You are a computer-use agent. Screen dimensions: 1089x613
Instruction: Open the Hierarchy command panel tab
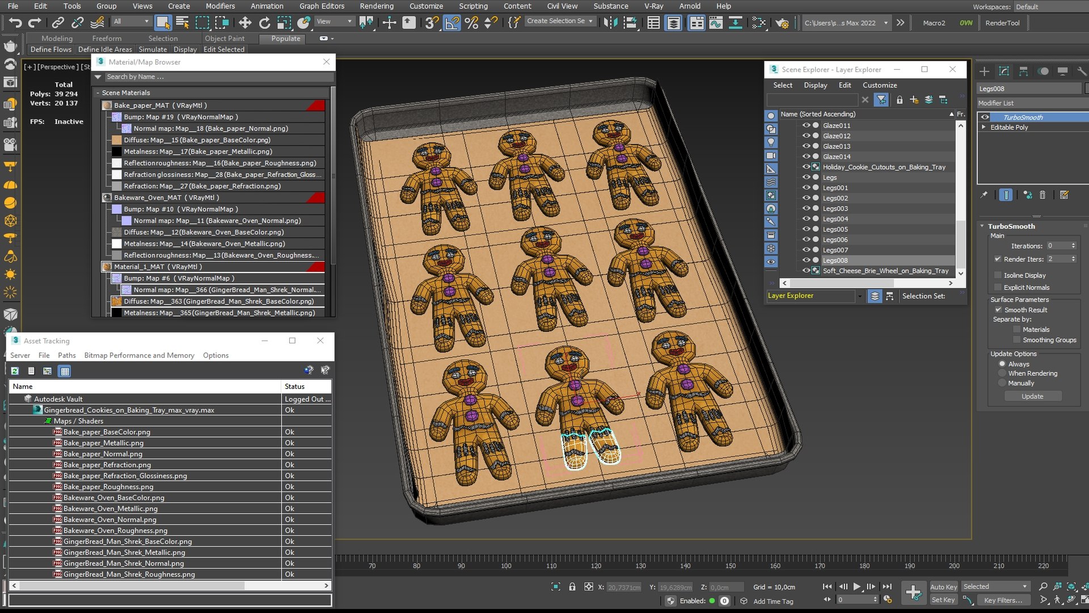pyautogui.click(x=1023, y=71)
